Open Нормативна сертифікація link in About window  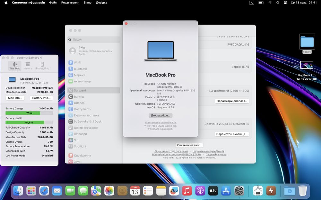coord(160,123)
